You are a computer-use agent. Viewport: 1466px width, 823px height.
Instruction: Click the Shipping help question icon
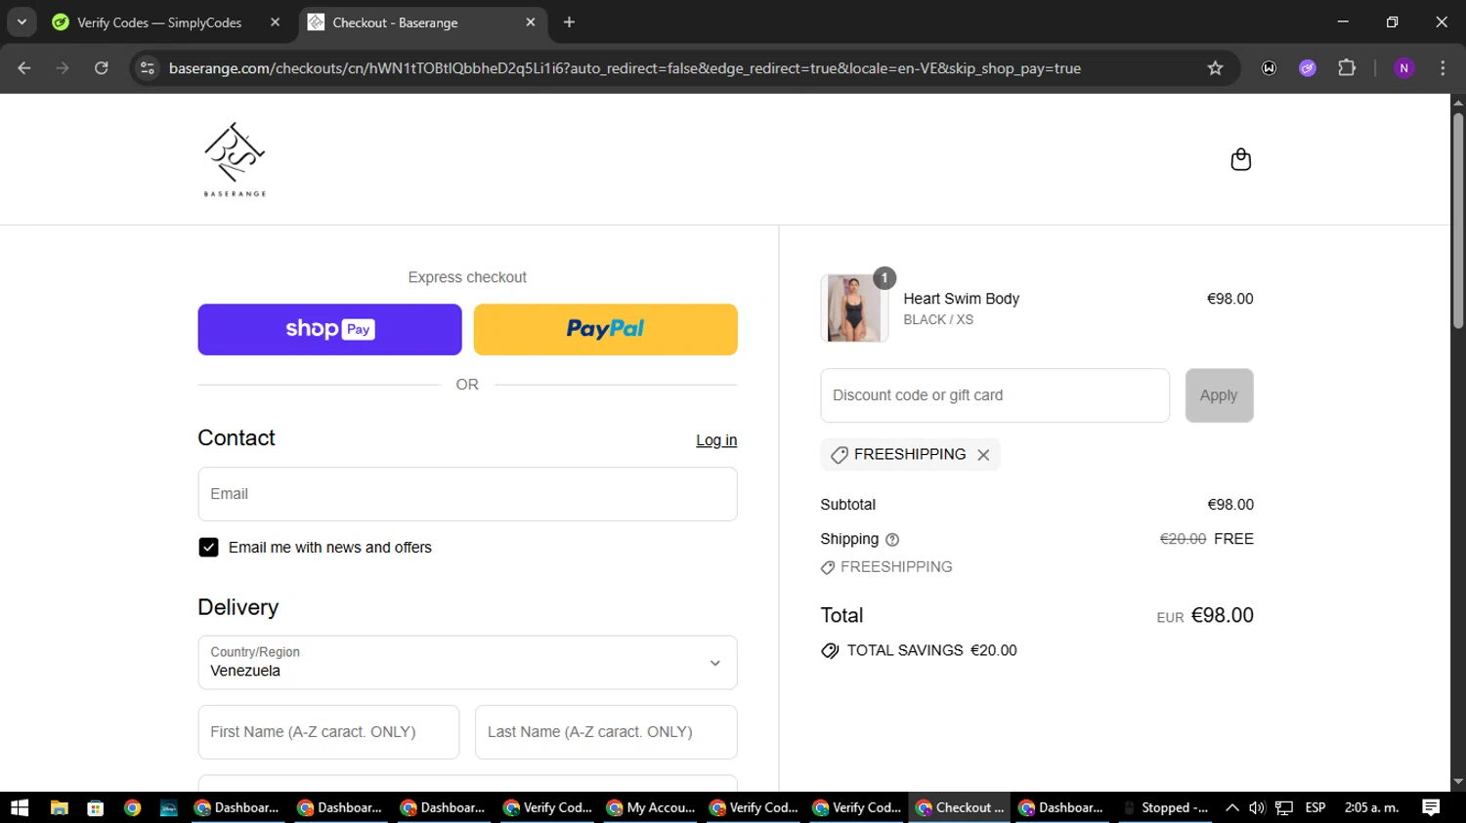pyautogui.click(x=891, y=540)
